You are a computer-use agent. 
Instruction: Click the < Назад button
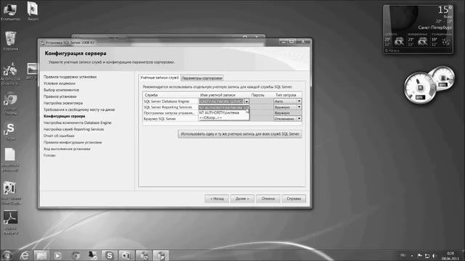217,199
